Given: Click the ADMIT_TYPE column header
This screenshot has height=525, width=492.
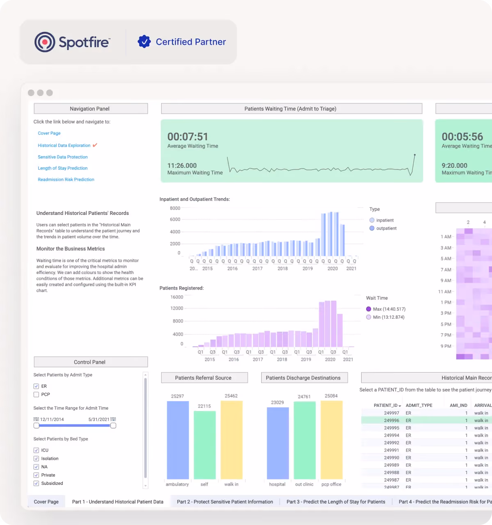Looking at the screenshot, I should pyautogui.click(x=419, y=405).
